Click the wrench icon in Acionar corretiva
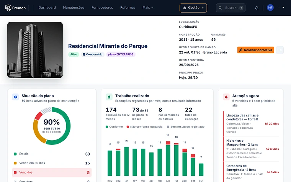This screenshot has height=182, width=291. click(x=241, y=50)
